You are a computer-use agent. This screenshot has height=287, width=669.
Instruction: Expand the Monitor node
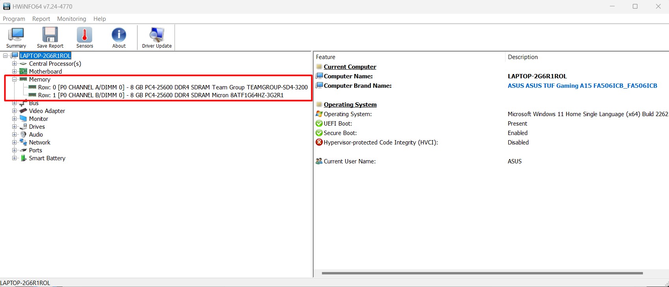[15, 119]
